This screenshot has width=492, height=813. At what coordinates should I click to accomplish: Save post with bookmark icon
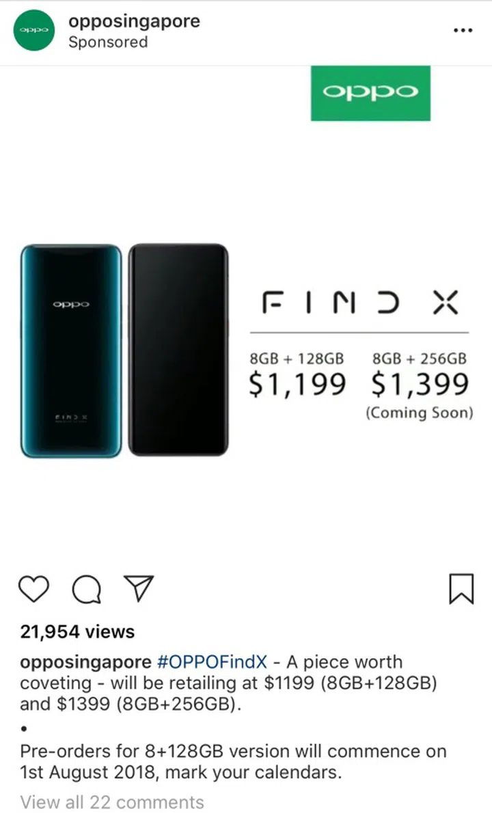click(x=461, y=588)
